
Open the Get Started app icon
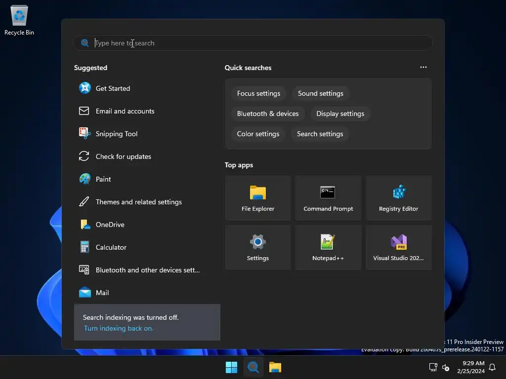point(84,88)
